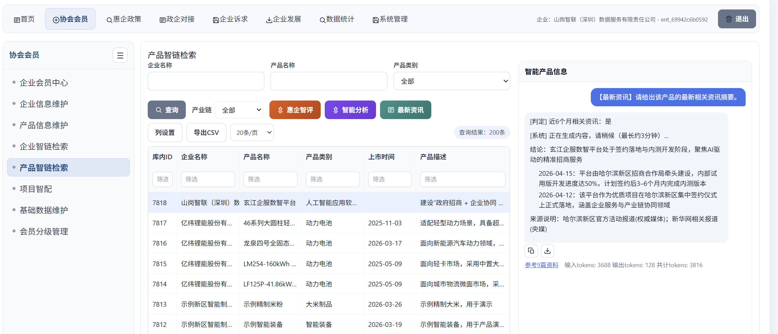Open the 产品类别 dropdown
The width and height of the screenshot is (778, 334).
(452, 81)
